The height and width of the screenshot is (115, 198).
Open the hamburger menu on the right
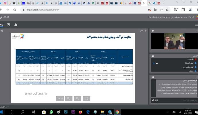pyautogui.click(x=196, y=25)
